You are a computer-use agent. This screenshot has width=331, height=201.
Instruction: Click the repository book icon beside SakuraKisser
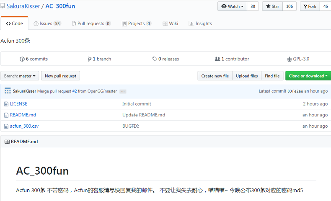3,7
